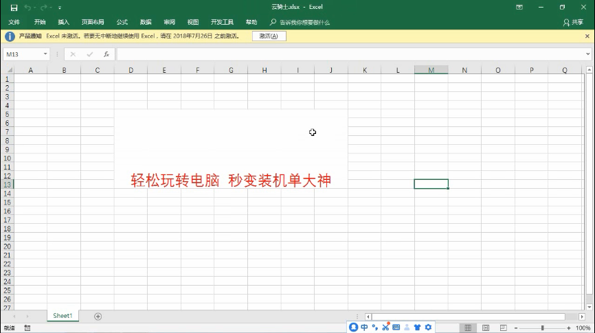This screenshot has width=595, height=333.
Task: Click into the formula bar input
Action: click(351, 54)
